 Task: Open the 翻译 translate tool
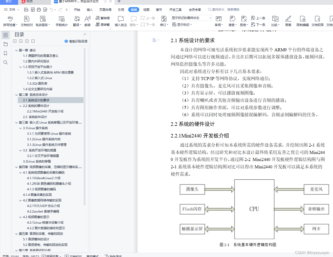coord(77,21)
